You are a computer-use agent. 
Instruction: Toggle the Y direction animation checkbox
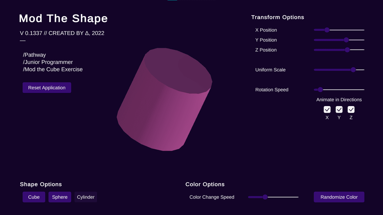[x=339, y=110]
